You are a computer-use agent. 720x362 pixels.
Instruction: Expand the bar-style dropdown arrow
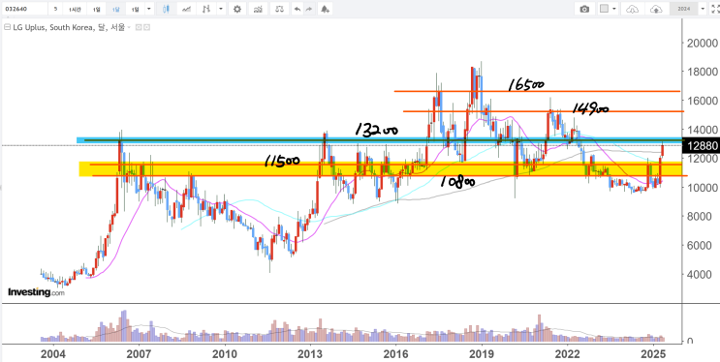point(221,9)
